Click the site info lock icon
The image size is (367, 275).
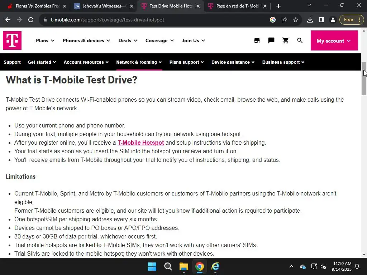point(45,20)
